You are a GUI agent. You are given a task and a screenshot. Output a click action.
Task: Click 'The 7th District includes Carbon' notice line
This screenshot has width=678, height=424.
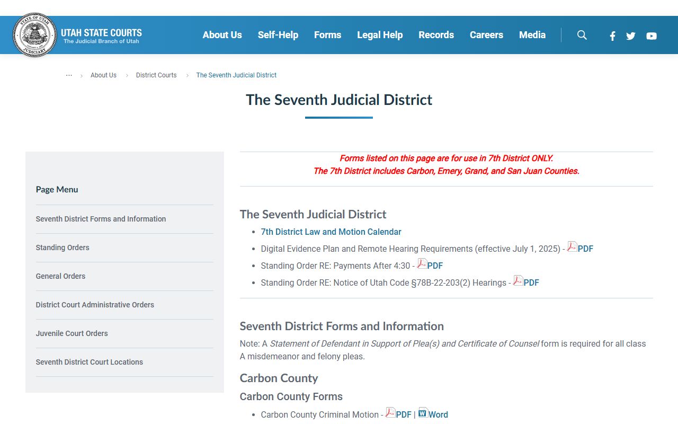tap(446, 171)
